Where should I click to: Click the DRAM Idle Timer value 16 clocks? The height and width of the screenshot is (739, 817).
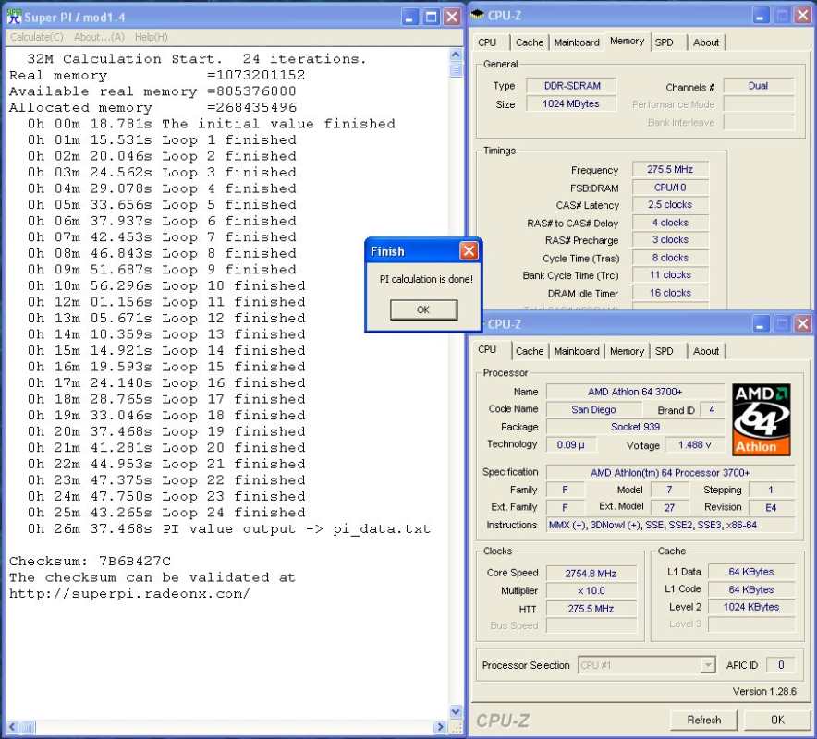pyautogui.click(x=670, y=293)
